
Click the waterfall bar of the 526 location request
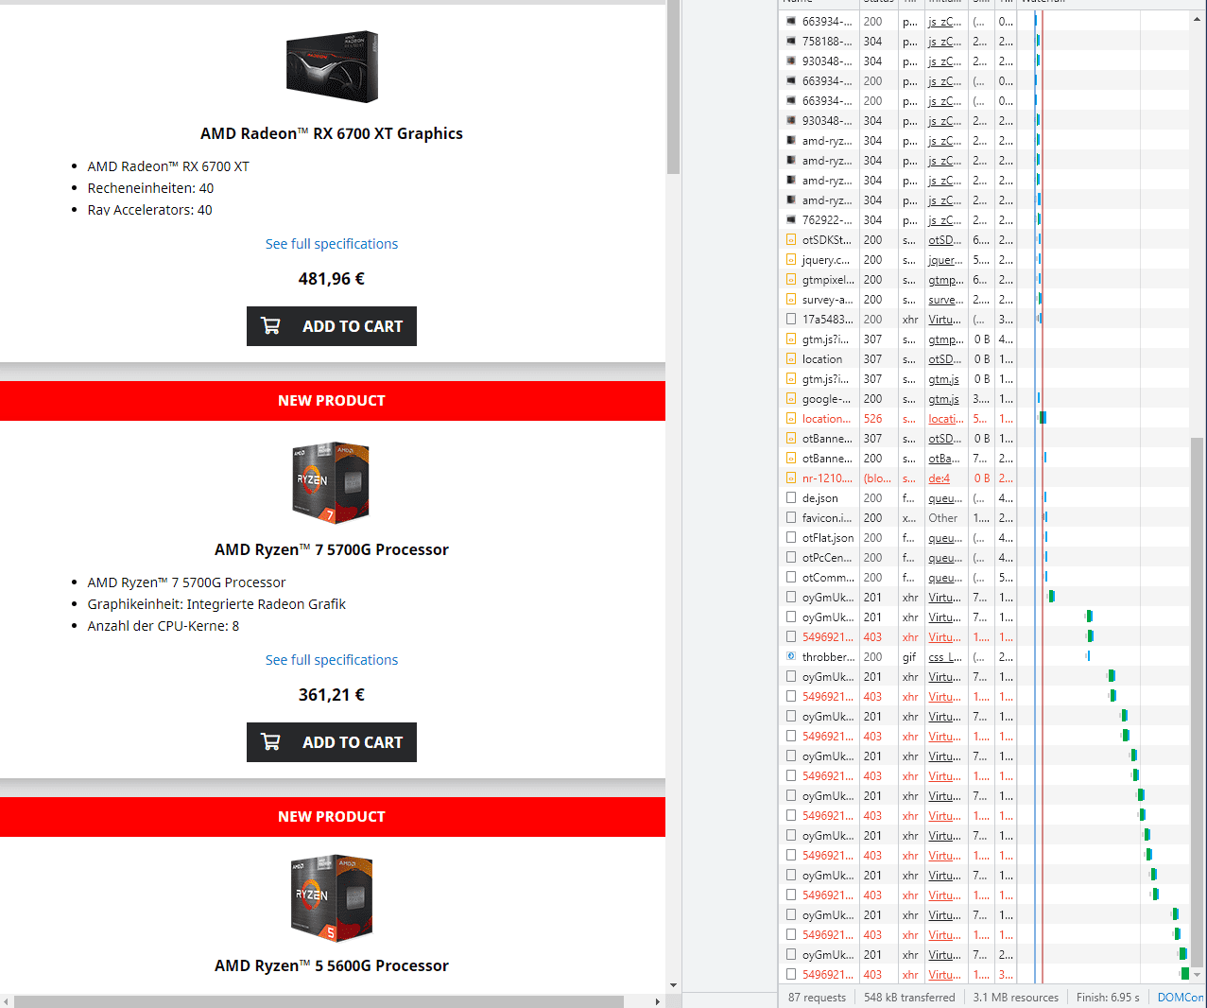coord(1043,418)
